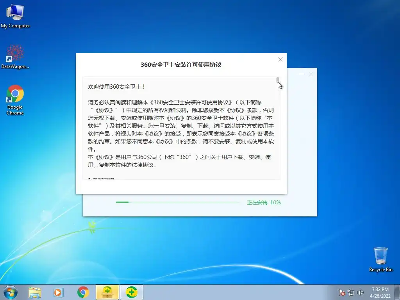The width and height of the screenshot is (400, 300).
Task: Open Windows Media Player taskbar icon
Action: point(59,292)
